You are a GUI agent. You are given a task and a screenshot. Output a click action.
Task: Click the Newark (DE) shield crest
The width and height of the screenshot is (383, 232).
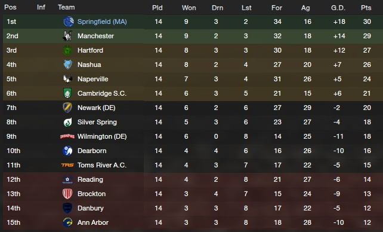coord(67,108)
